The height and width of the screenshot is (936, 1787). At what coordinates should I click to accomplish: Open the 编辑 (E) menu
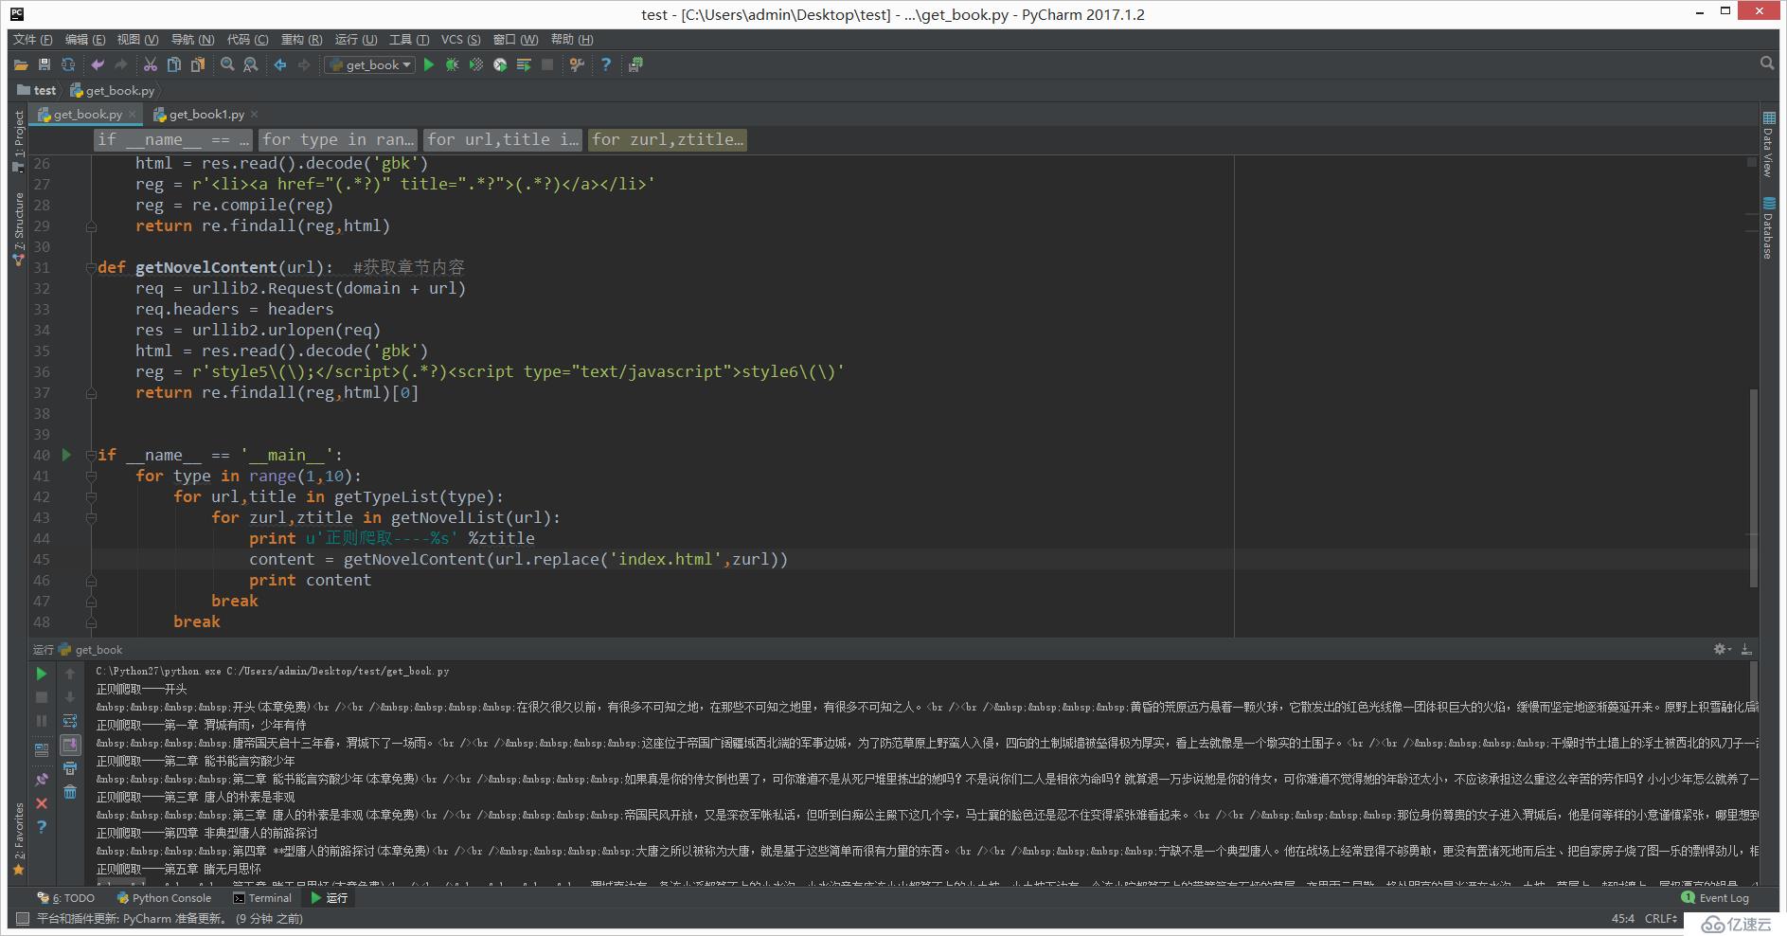point(85,39)
